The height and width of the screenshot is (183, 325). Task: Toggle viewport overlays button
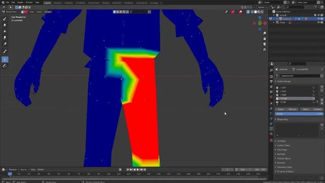[241, 12]
